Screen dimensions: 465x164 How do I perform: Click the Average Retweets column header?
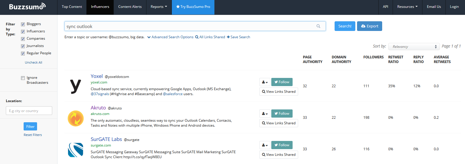click(442, 60)
